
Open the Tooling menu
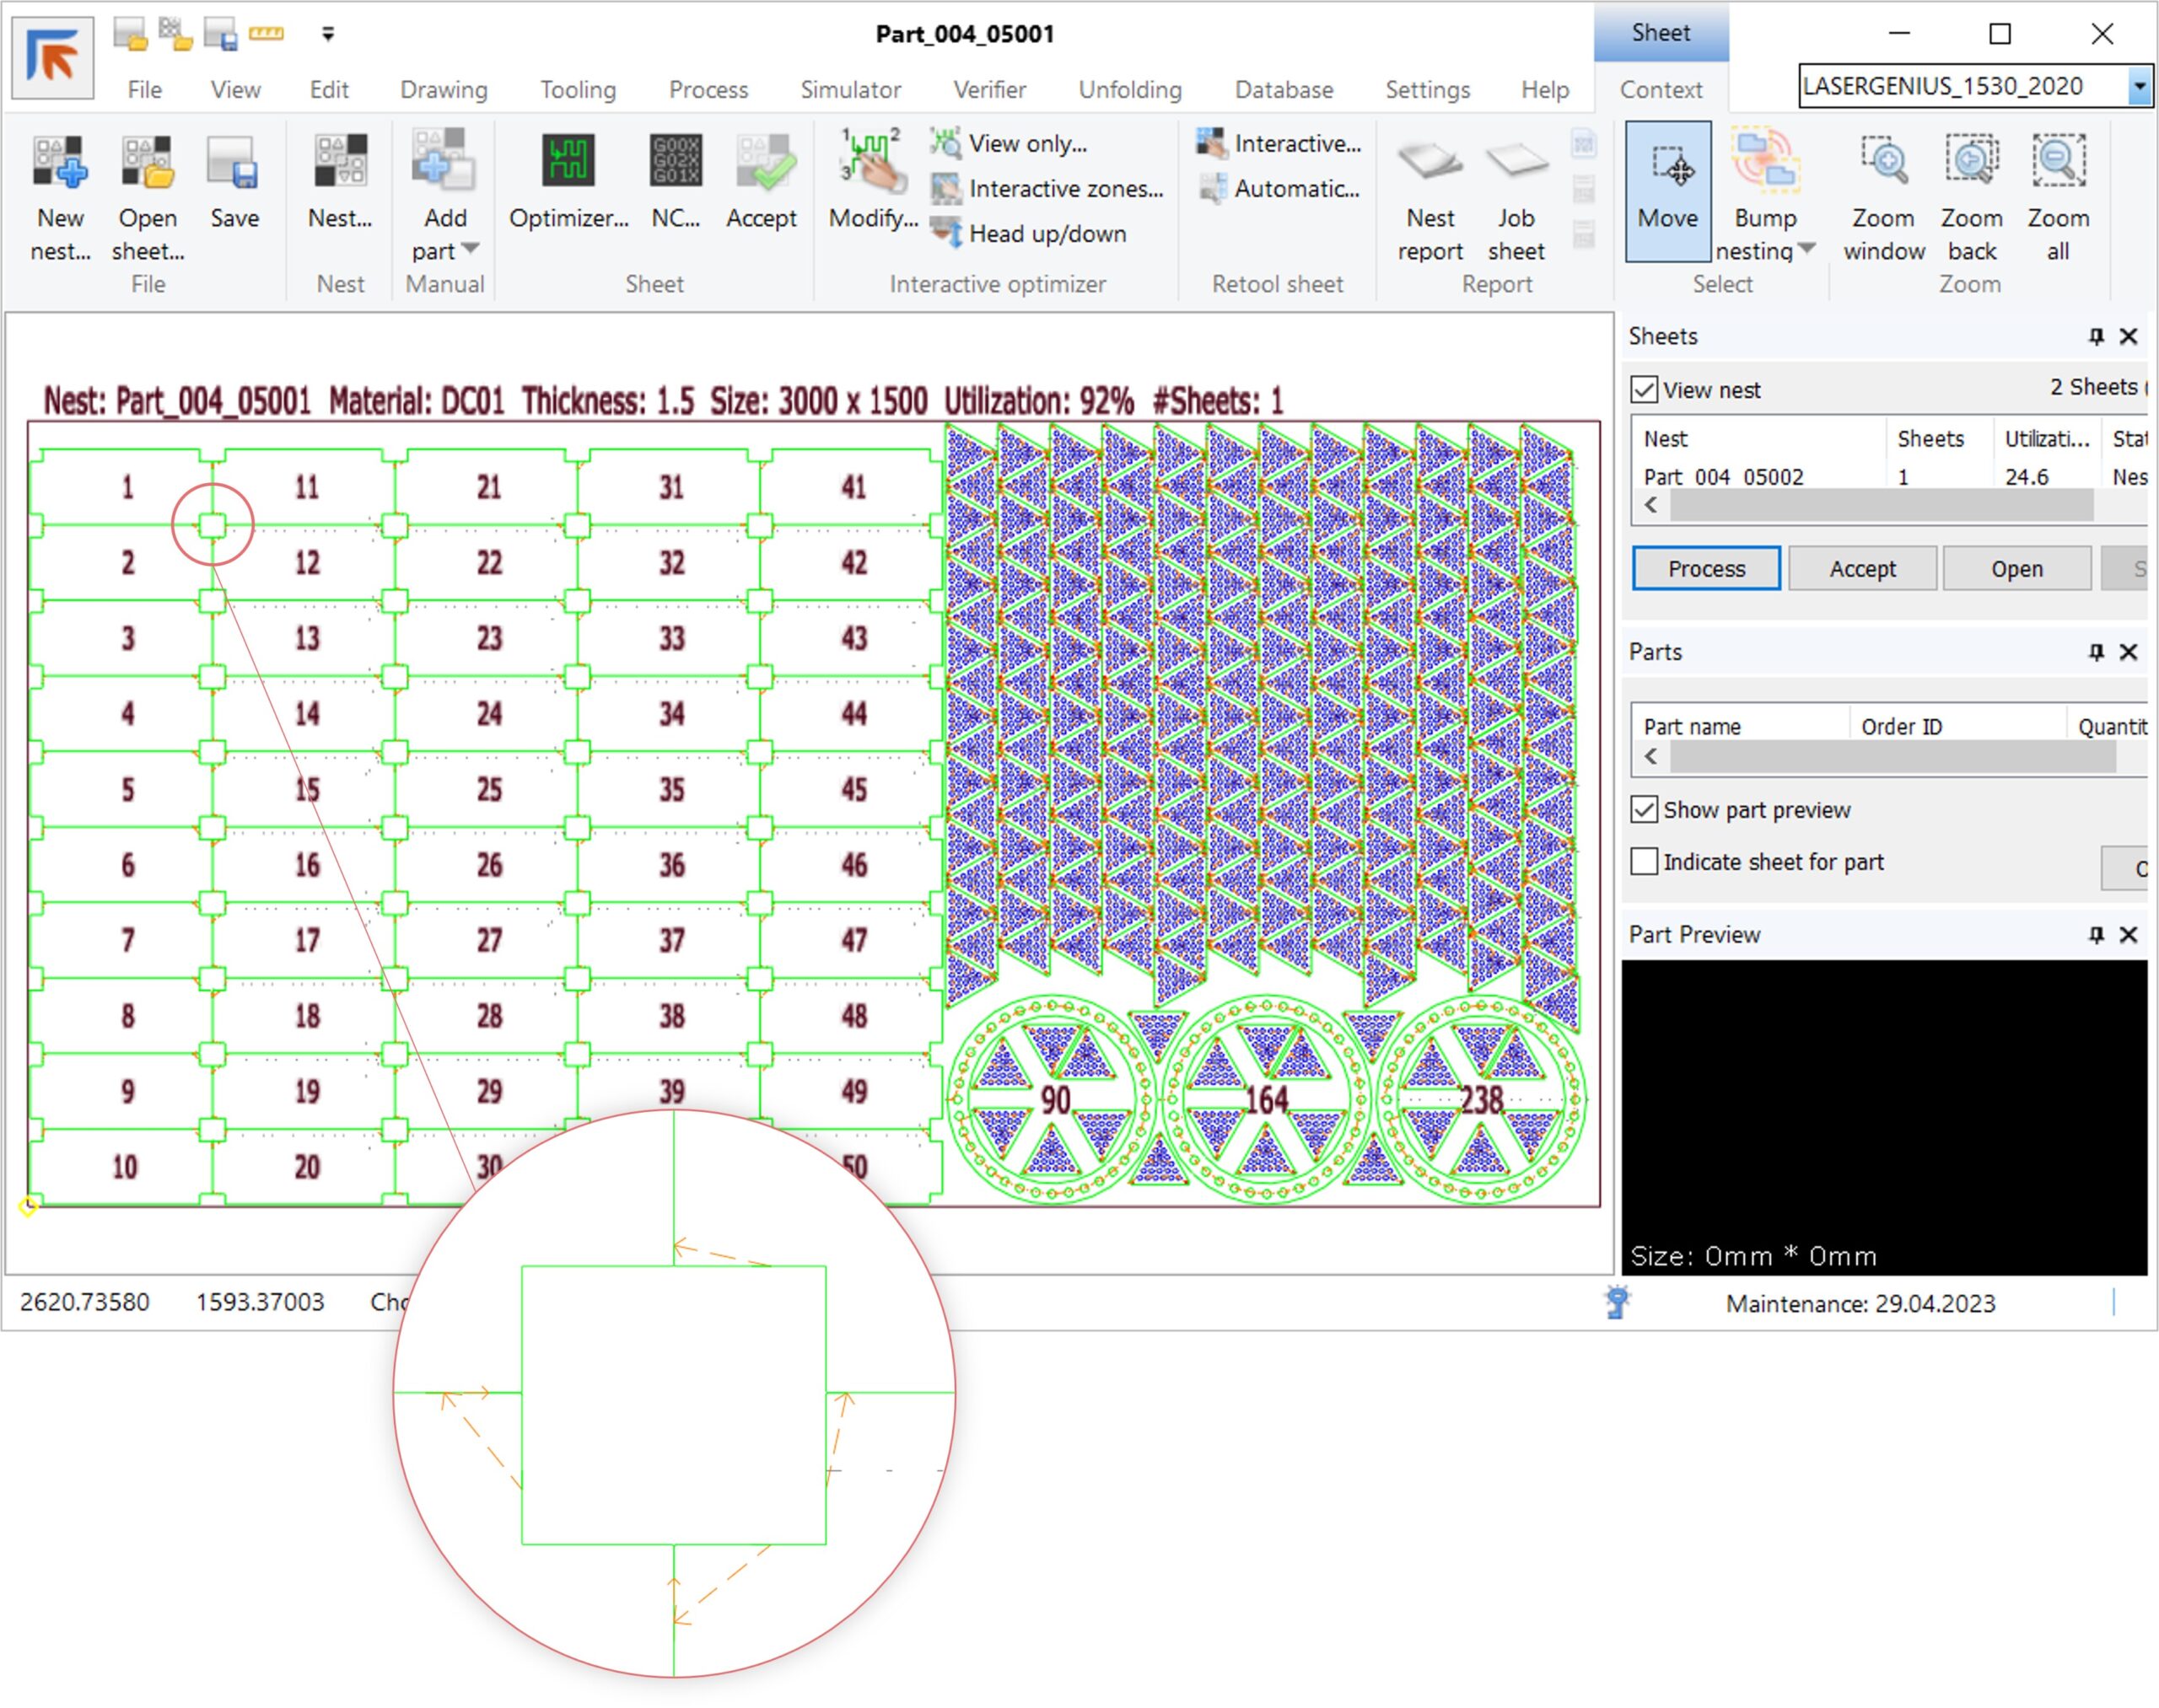577,90
